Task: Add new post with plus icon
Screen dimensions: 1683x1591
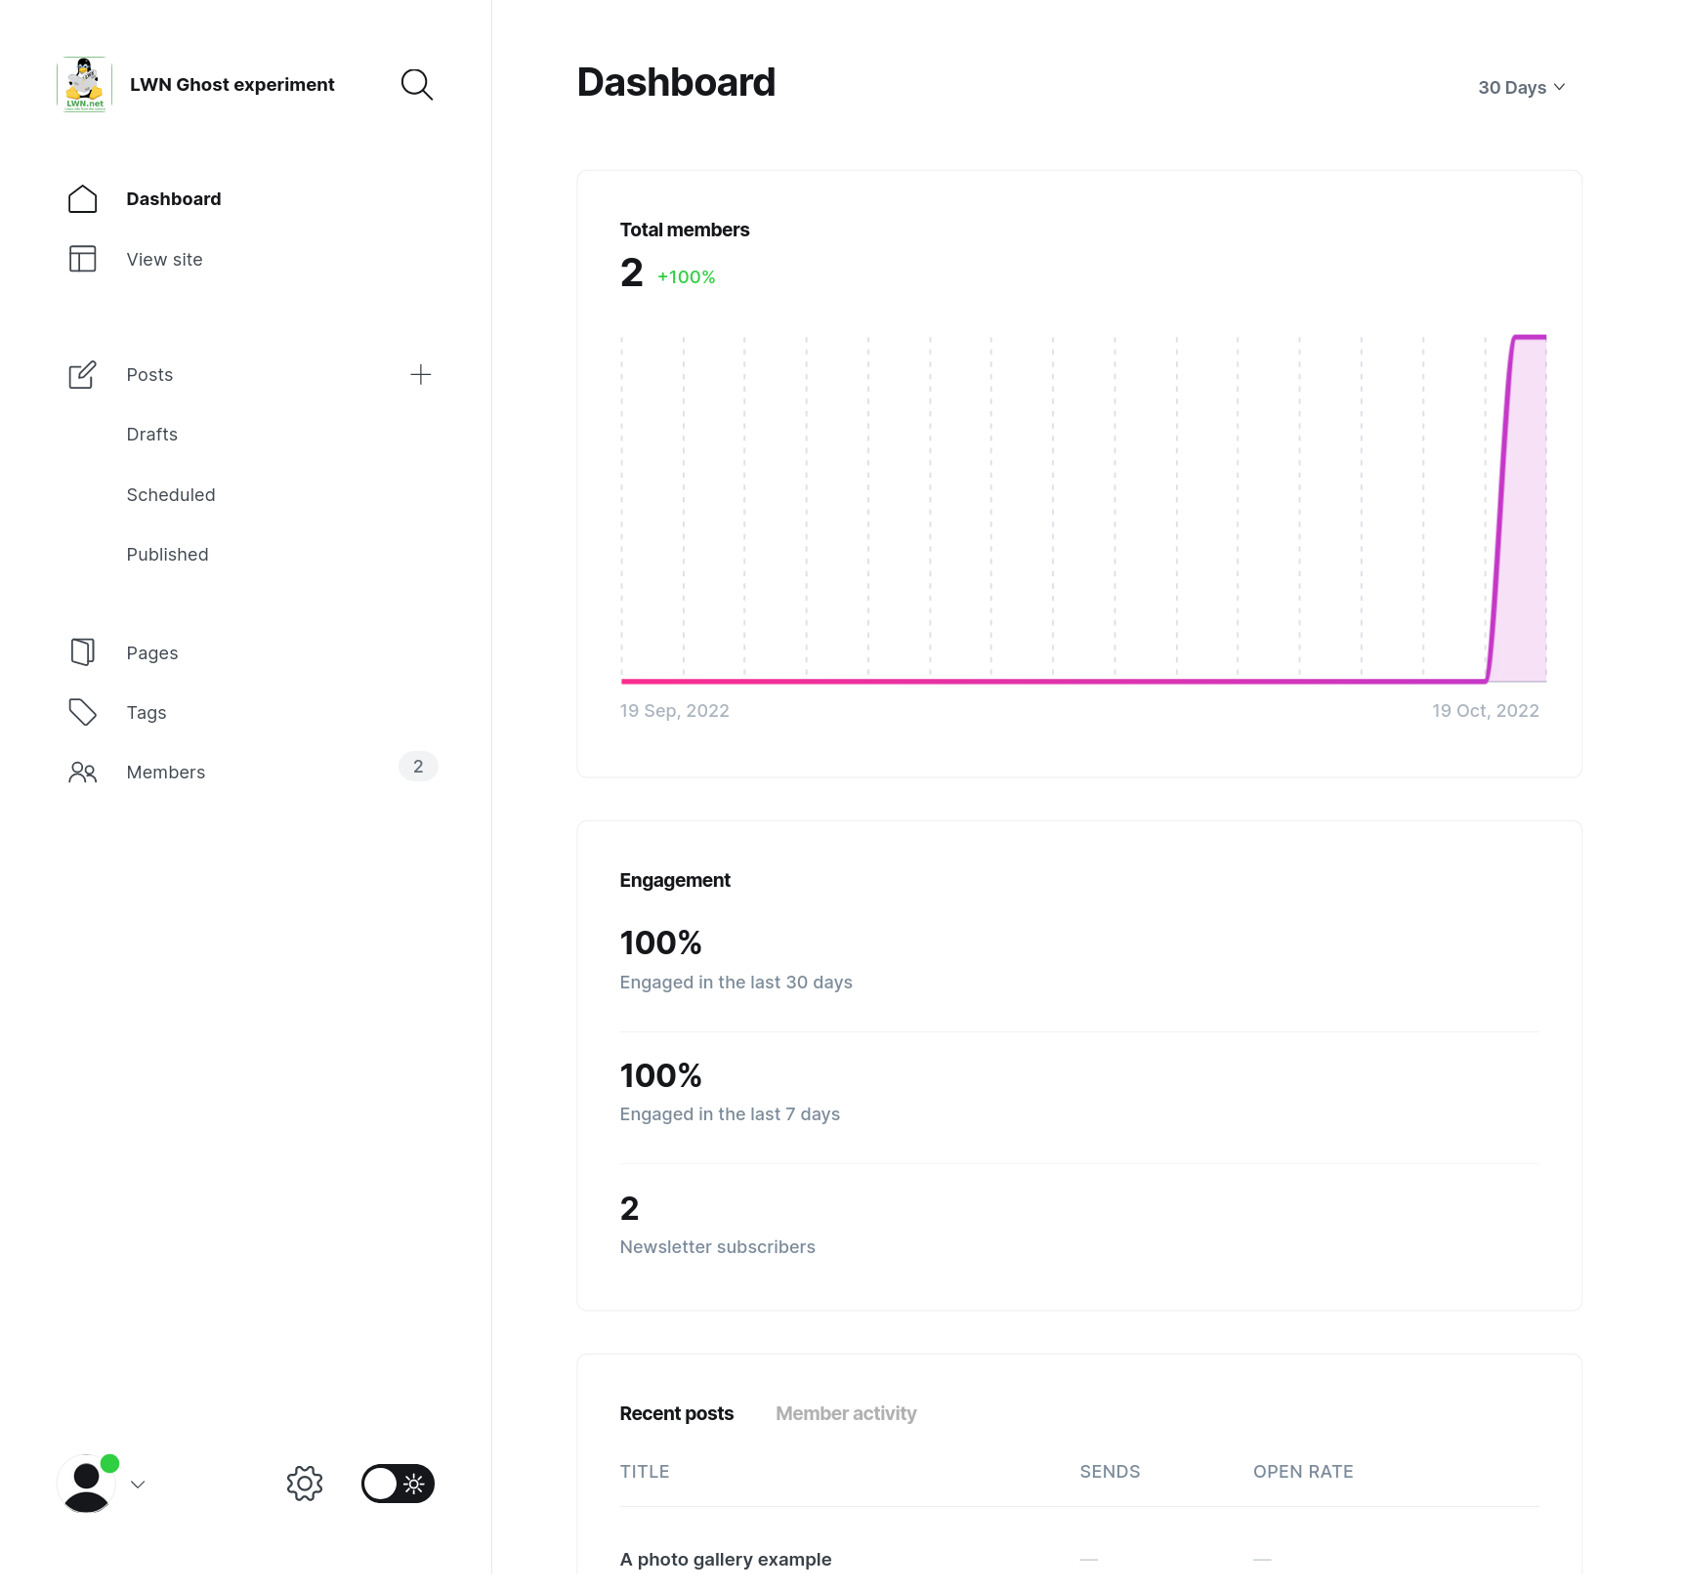Action: 421,375
